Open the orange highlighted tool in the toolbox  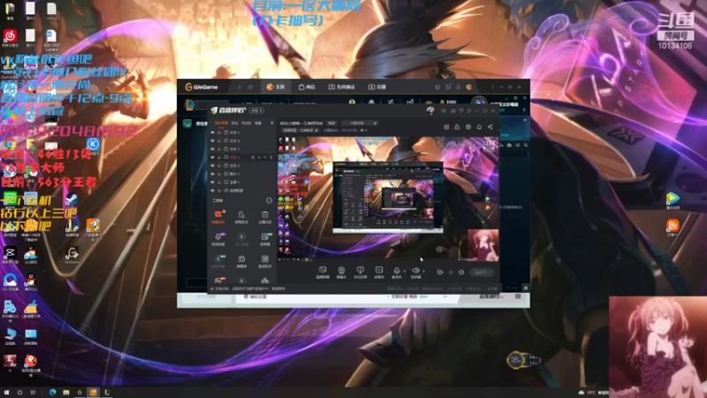(218, 217)
